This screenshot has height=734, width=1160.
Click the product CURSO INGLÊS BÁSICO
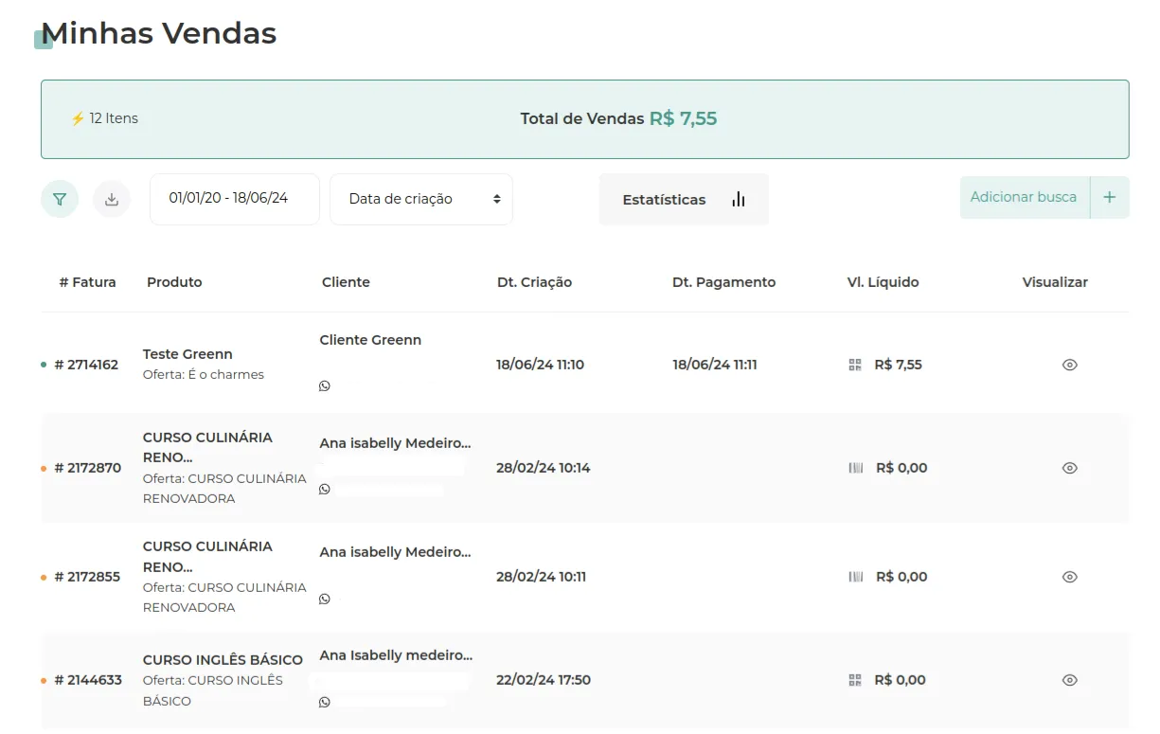(223, 660)
